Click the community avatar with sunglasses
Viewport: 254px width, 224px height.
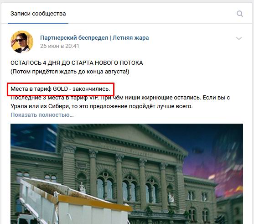(x=22, y=42)
